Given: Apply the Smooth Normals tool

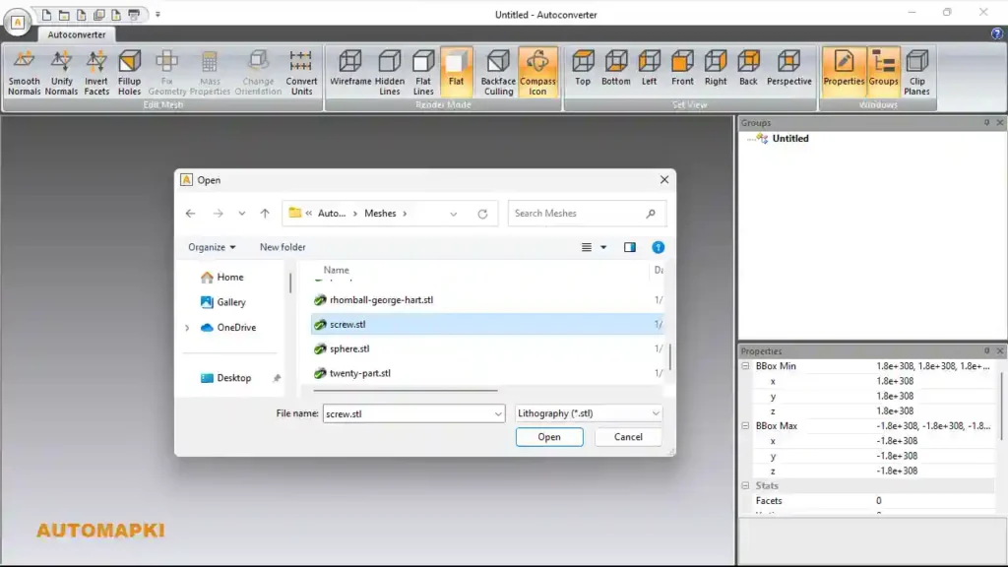Looking at the screenshot, I should [x=25, y=73].
